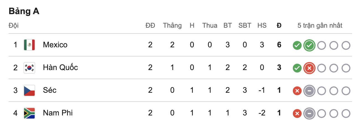The image size is (354, 134).
Task: Open the Mexico team name
Action: pyautogui.click(x=55, y=45)
